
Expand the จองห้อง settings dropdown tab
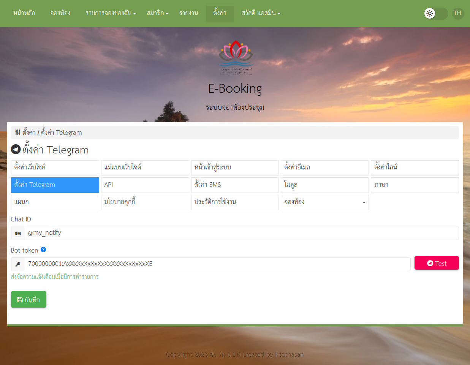pos(325,202)
